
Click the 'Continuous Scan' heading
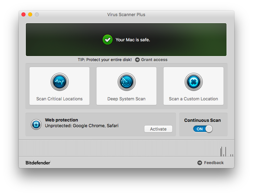pyautogui.click(x=202, y=120)
